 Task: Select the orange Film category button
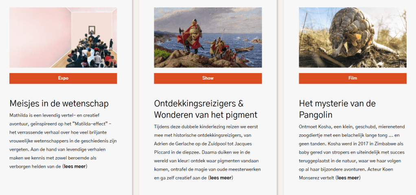point(353,78)
